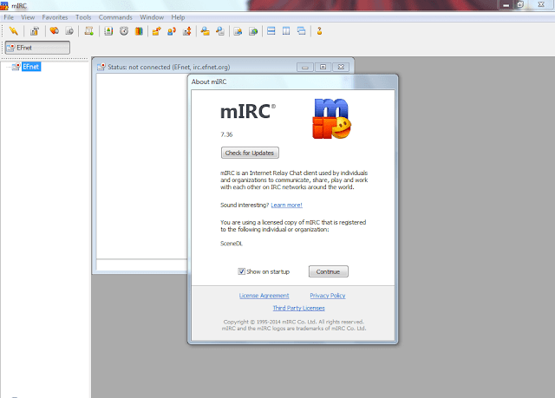Click the Check for Updates button
555x398 pixels.
point(250,153)
